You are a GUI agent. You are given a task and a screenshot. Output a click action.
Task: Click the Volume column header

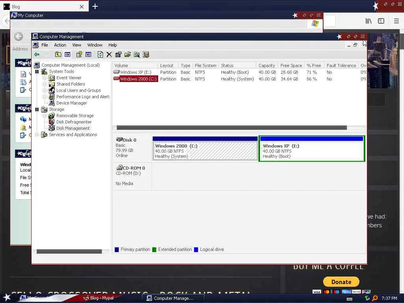pos(135,65)
